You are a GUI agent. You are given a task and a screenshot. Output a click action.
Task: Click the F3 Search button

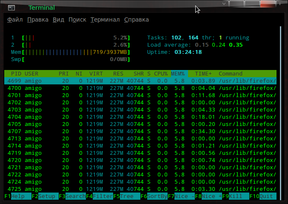click(x=72, y=196)
